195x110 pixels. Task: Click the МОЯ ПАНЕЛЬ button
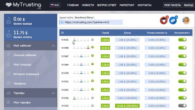pos(172,5)
